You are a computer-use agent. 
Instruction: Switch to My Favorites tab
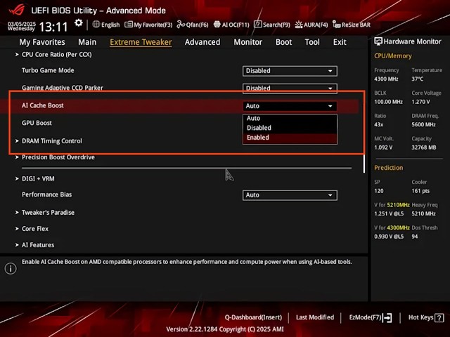pos(42,42)
